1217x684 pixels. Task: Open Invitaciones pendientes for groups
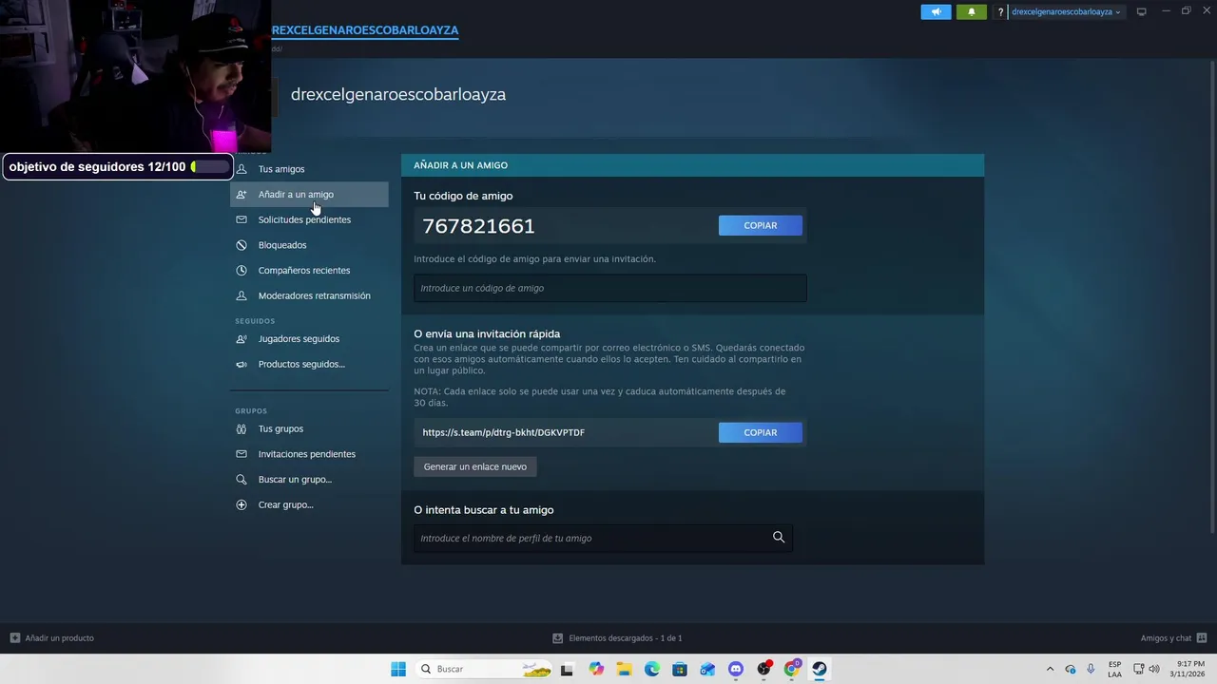click(309, 454)
